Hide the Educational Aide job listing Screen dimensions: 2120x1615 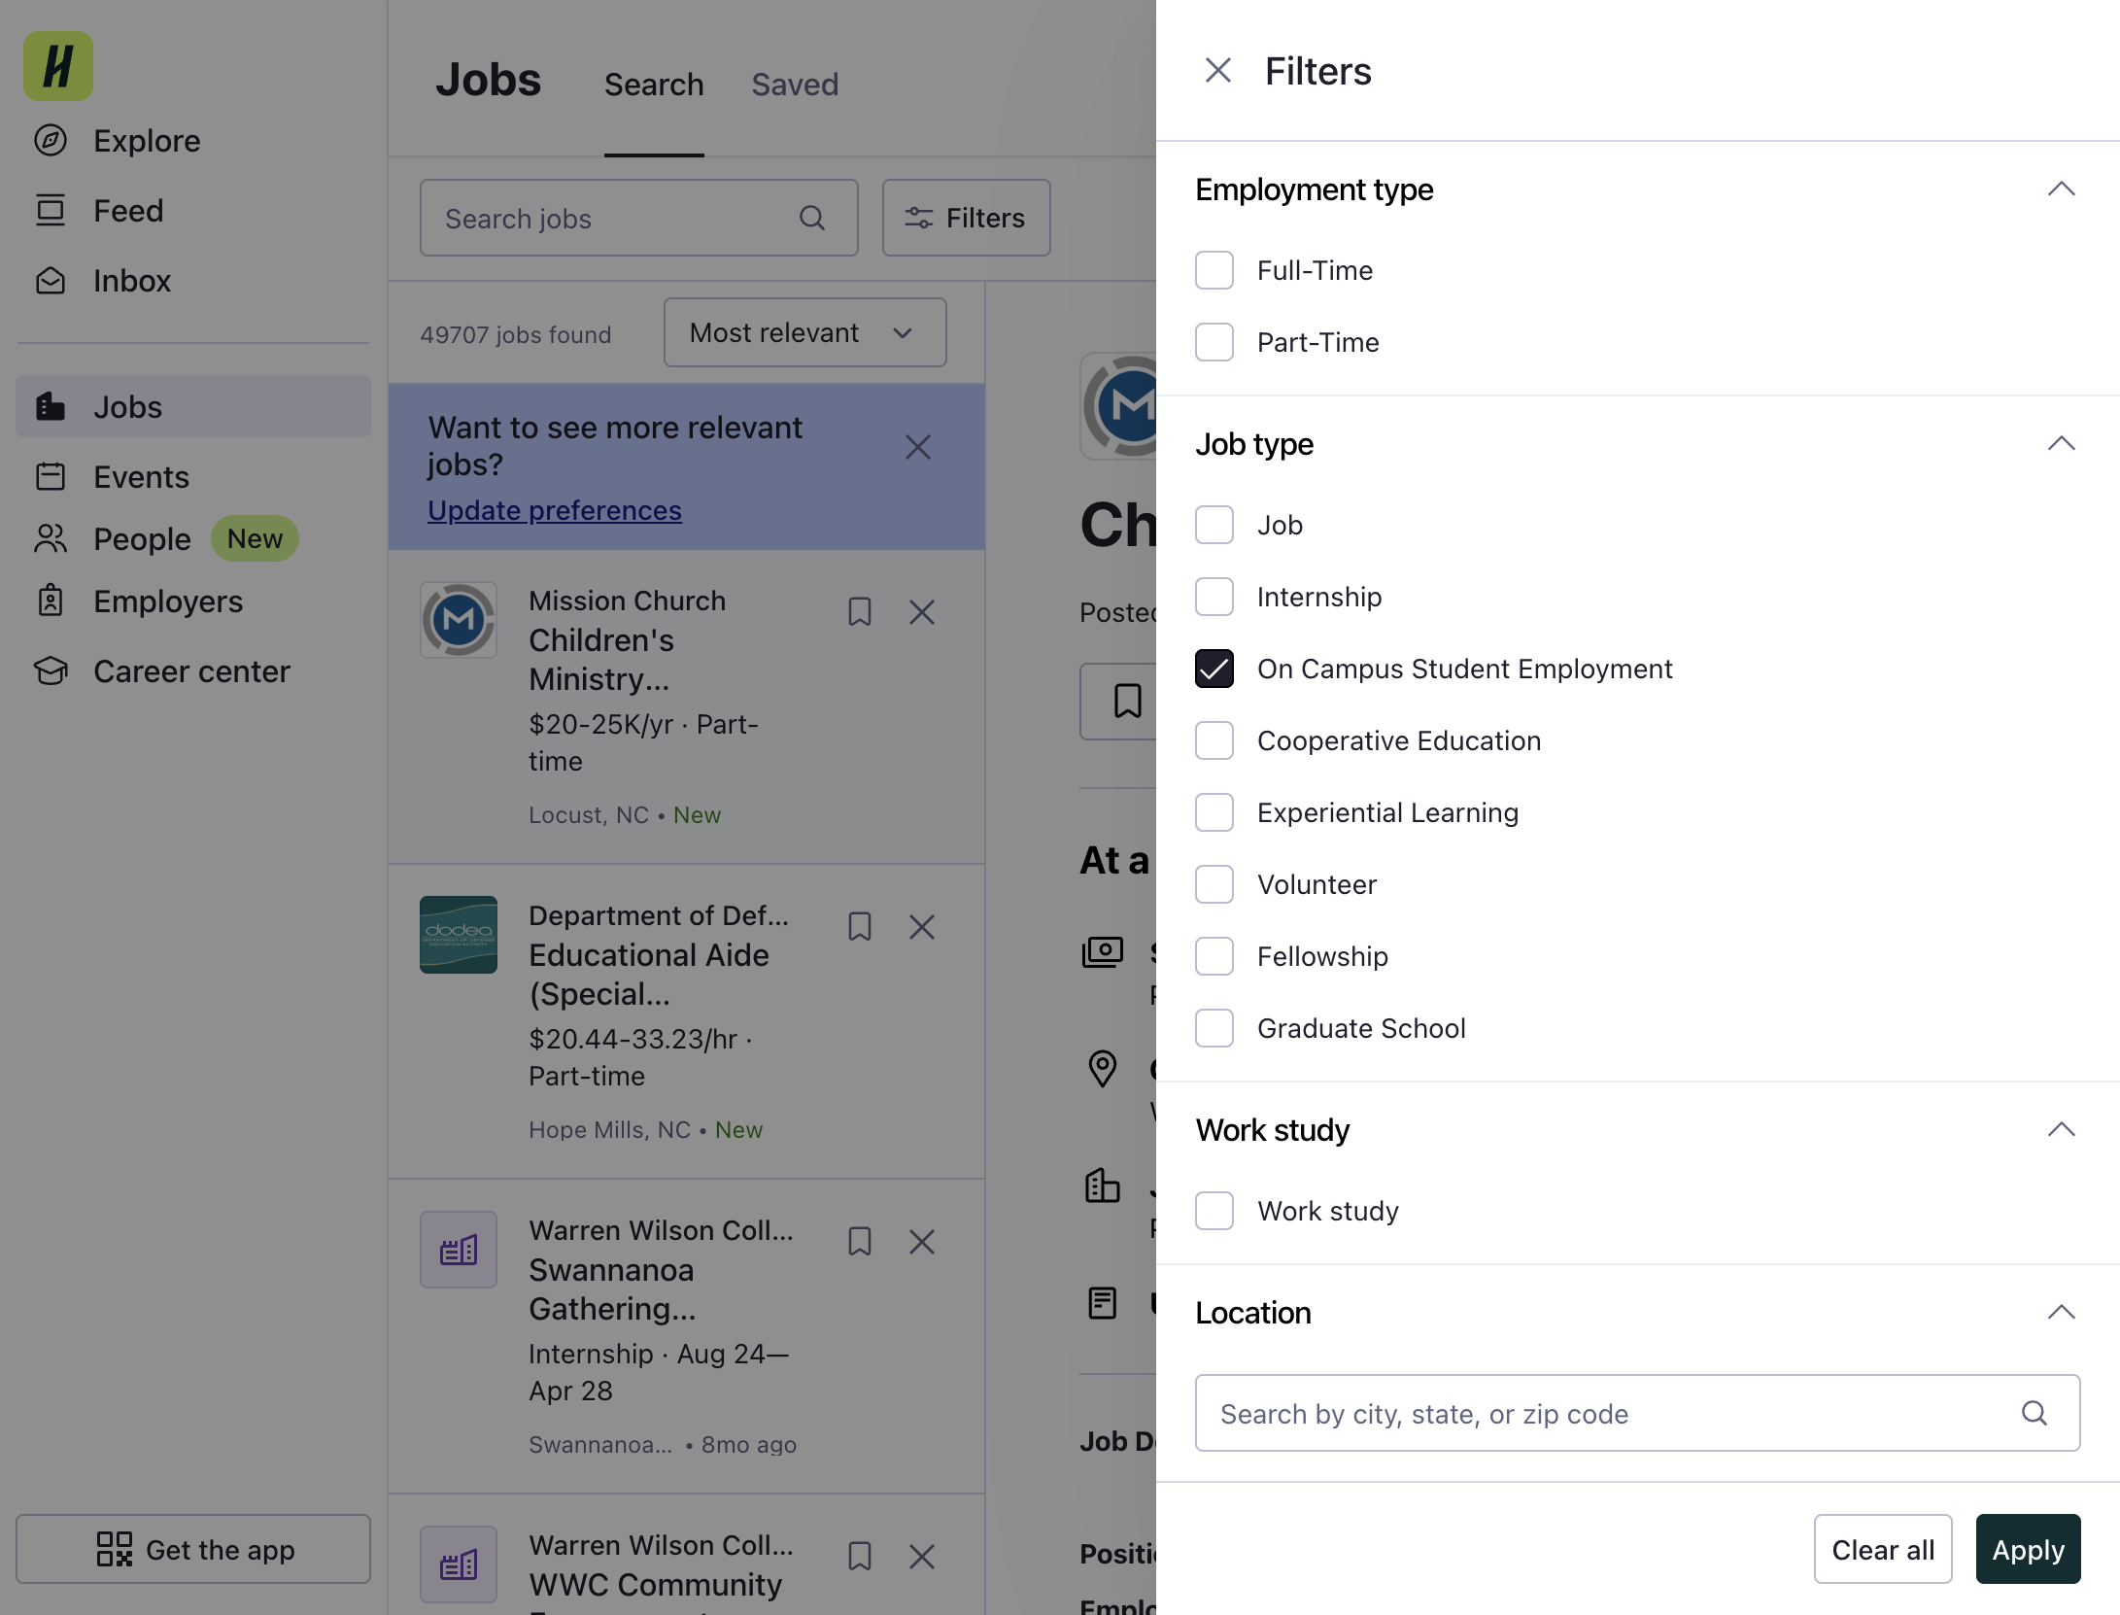pos(922,927)
